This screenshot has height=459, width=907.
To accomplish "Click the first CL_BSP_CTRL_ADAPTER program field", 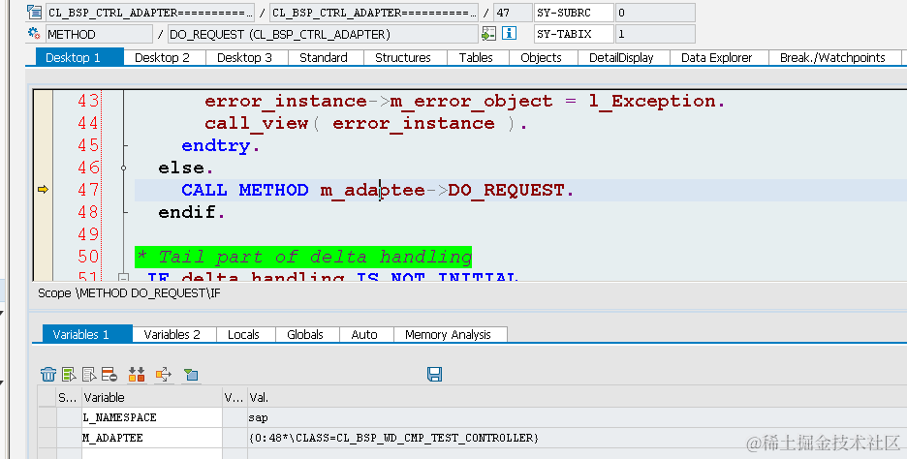I will click(x=150, y=13).
